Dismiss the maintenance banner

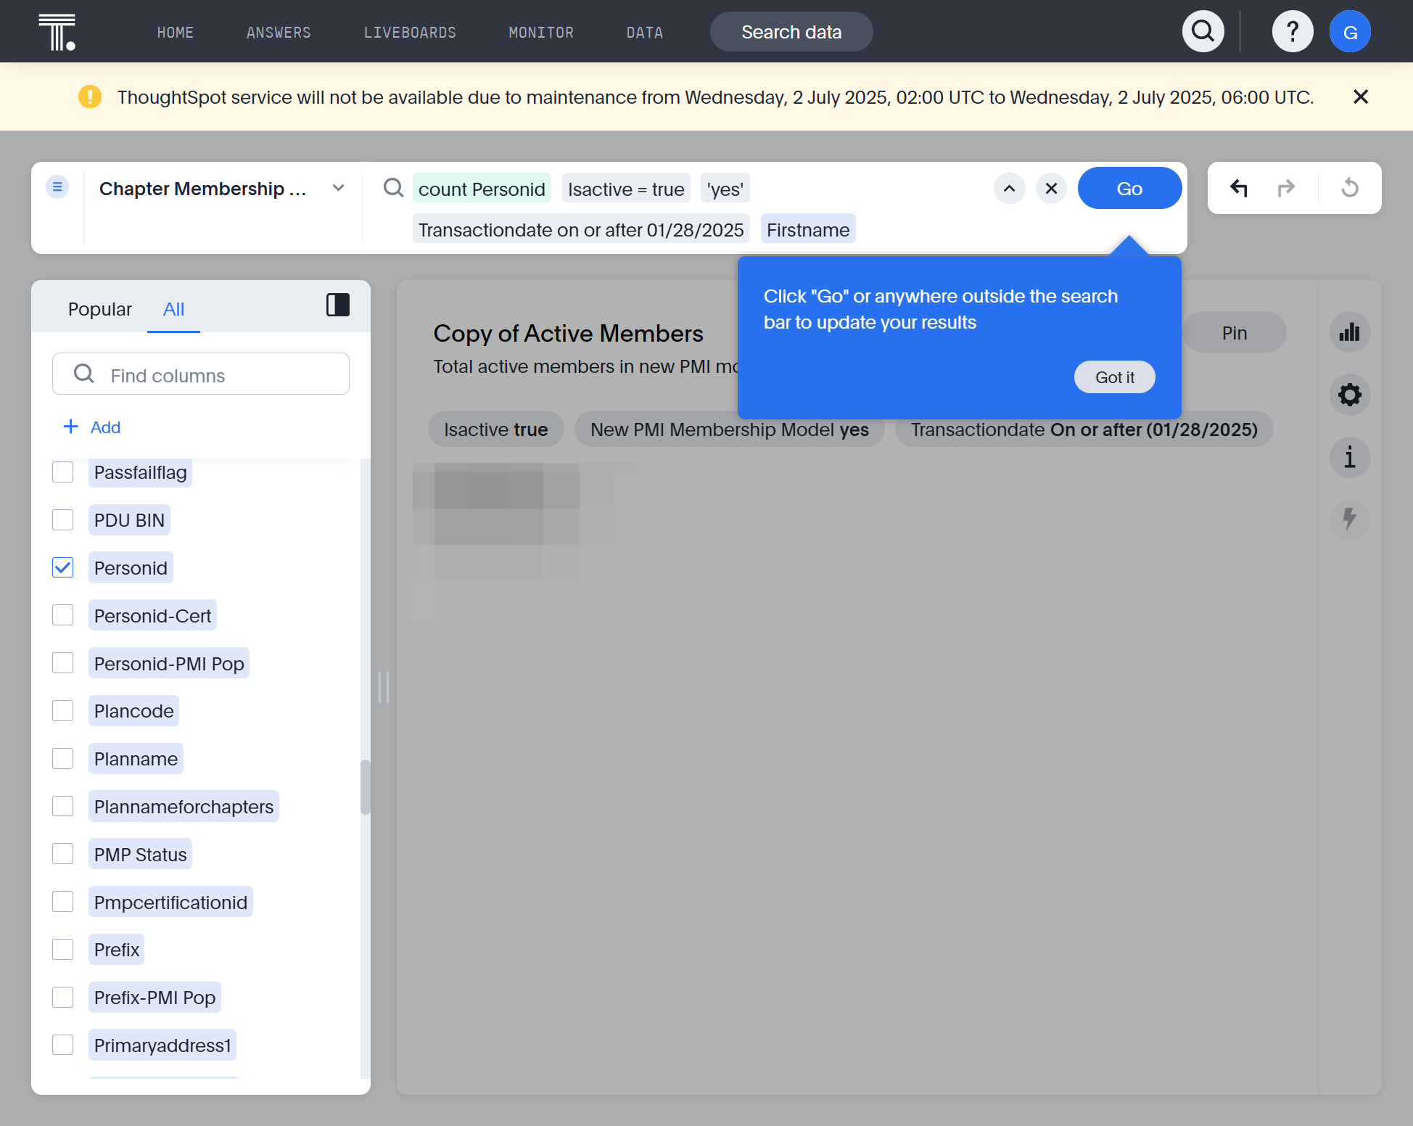tap(1361, 96)
